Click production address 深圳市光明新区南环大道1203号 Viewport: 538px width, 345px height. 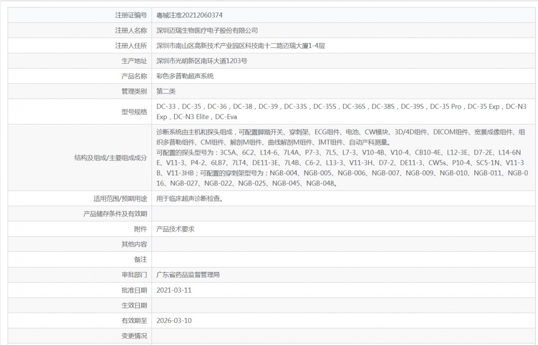202,61
